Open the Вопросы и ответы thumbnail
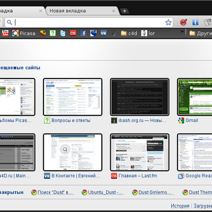The image size is (212, 212). [x=73, y=97]
